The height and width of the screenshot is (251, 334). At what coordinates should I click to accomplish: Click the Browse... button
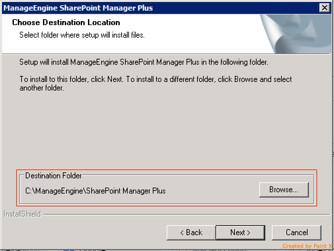click(x=284, y=190)
